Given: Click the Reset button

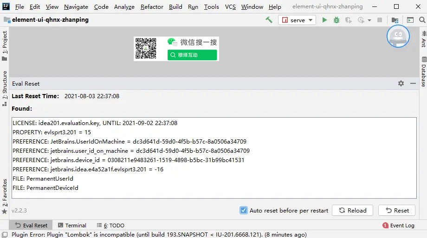Looking at the screenshot, I should [397, 210].
